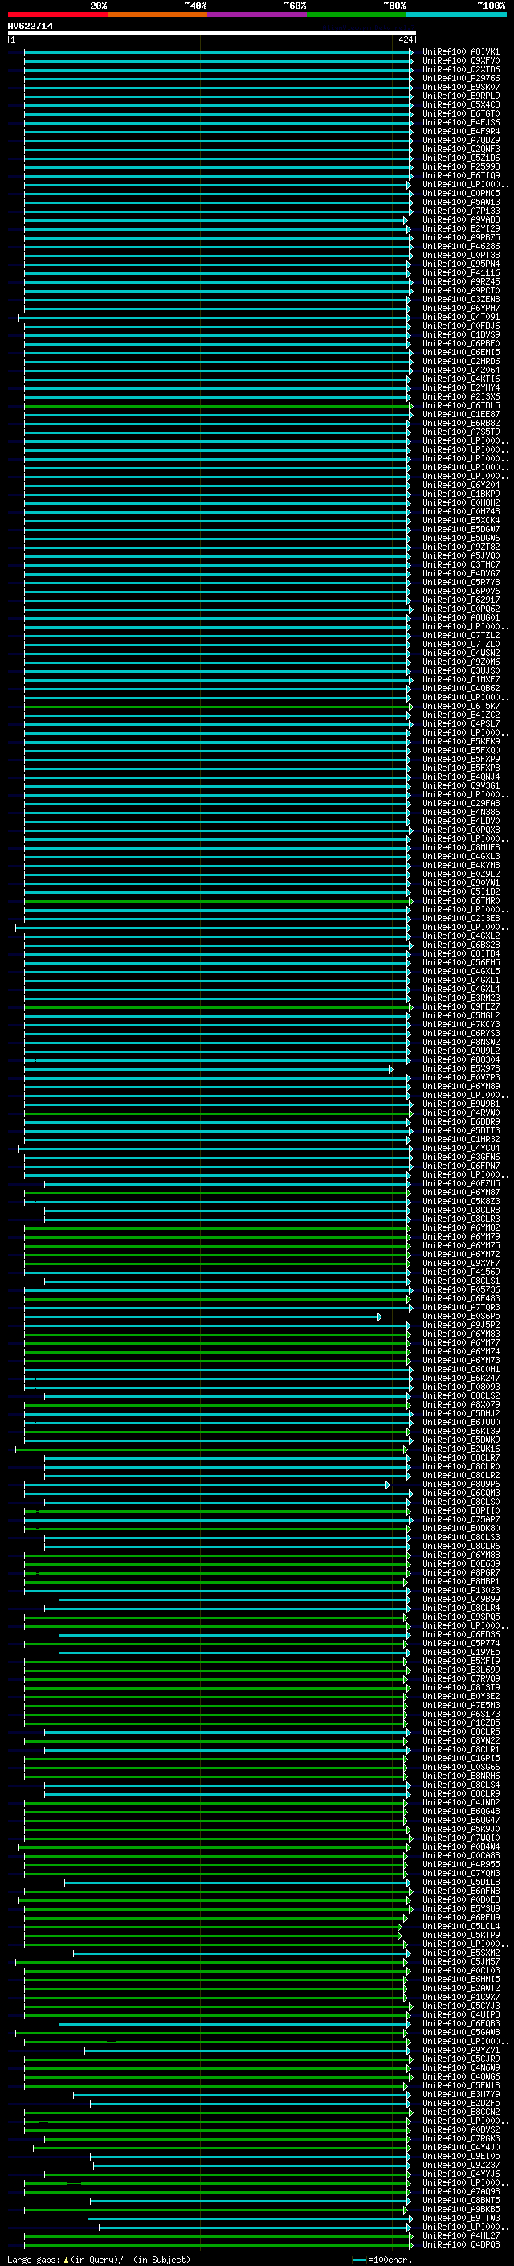The width and height of the screenshot is (514, 2266).
Task: Click the red ~20% identity legend bar
Action: click(58, 14)
